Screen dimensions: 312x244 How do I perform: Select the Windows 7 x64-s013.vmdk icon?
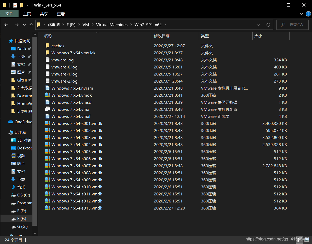pyautogui.click(x=47, y=208)
